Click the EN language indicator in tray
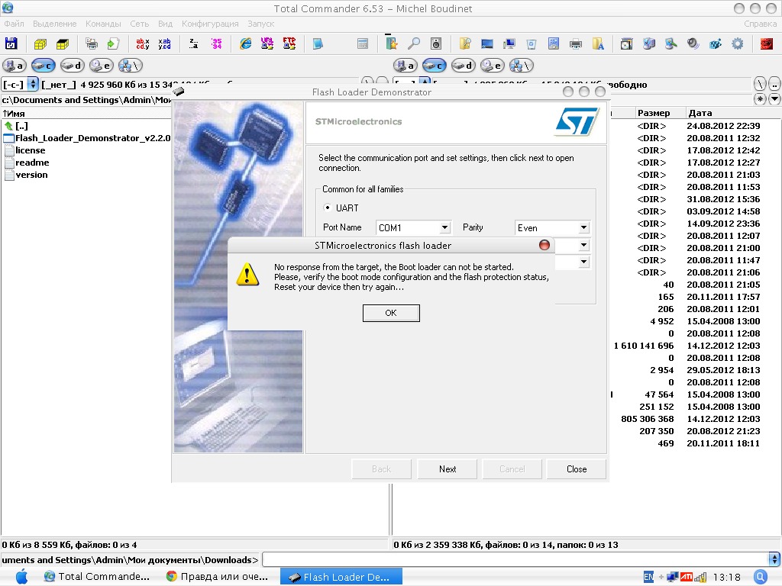 [x=648, y=577]
